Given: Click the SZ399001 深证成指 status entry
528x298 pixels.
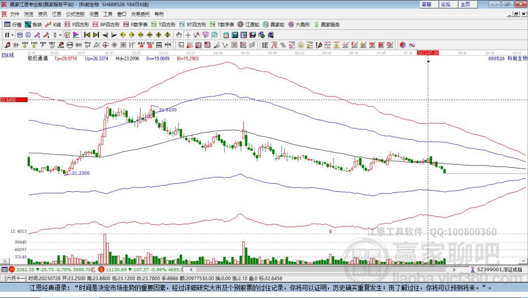Looking at the screenshot, I should pyautogui.click(x=497, y=269).
